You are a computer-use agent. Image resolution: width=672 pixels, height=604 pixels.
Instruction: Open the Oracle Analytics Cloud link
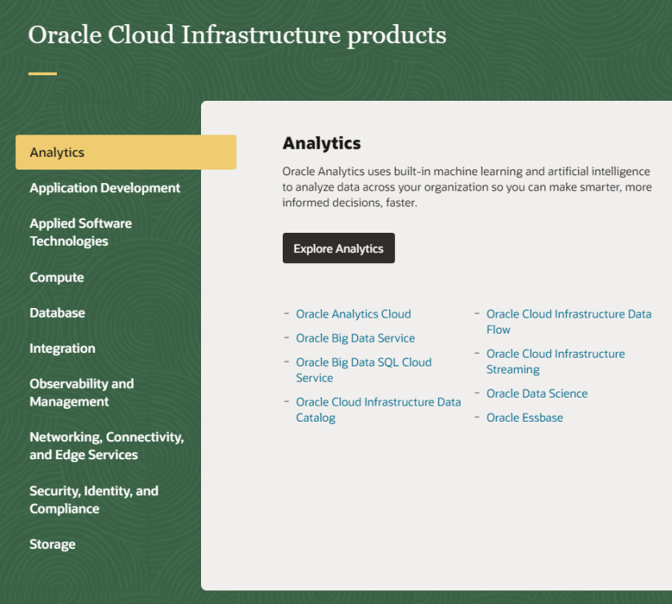(x=353, y=314)
